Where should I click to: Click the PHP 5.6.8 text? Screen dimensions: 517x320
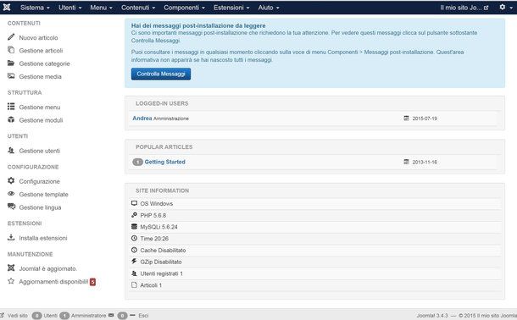click(x=153, y=215)
